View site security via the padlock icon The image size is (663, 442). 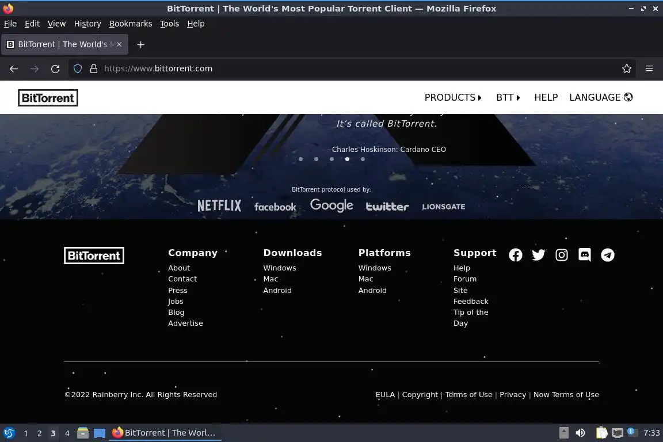coord(94,68)
